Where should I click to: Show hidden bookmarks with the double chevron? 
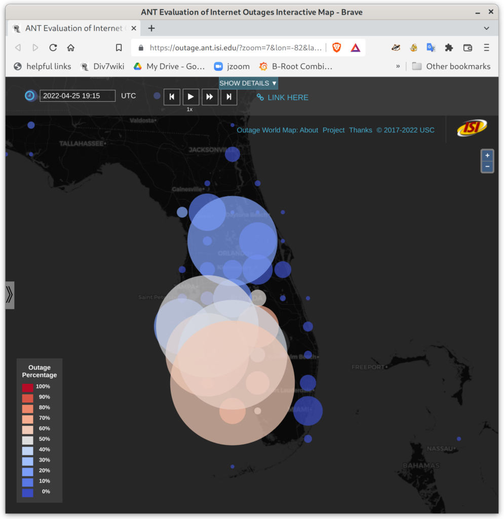pyautogui.click(x=398, y=66)
